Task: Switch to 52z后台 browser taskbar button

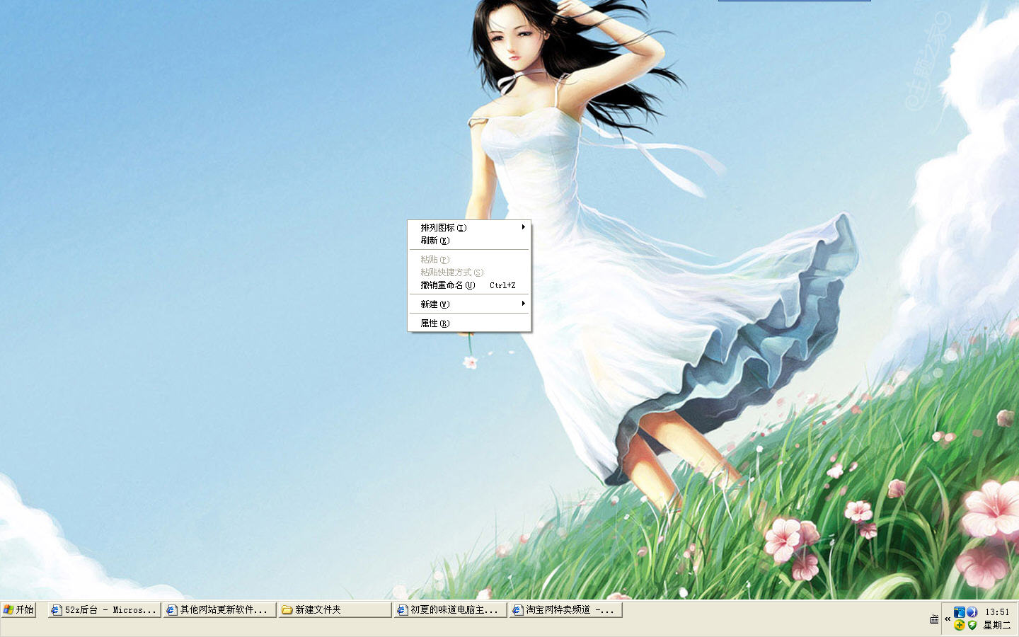Action: point(104,609)
